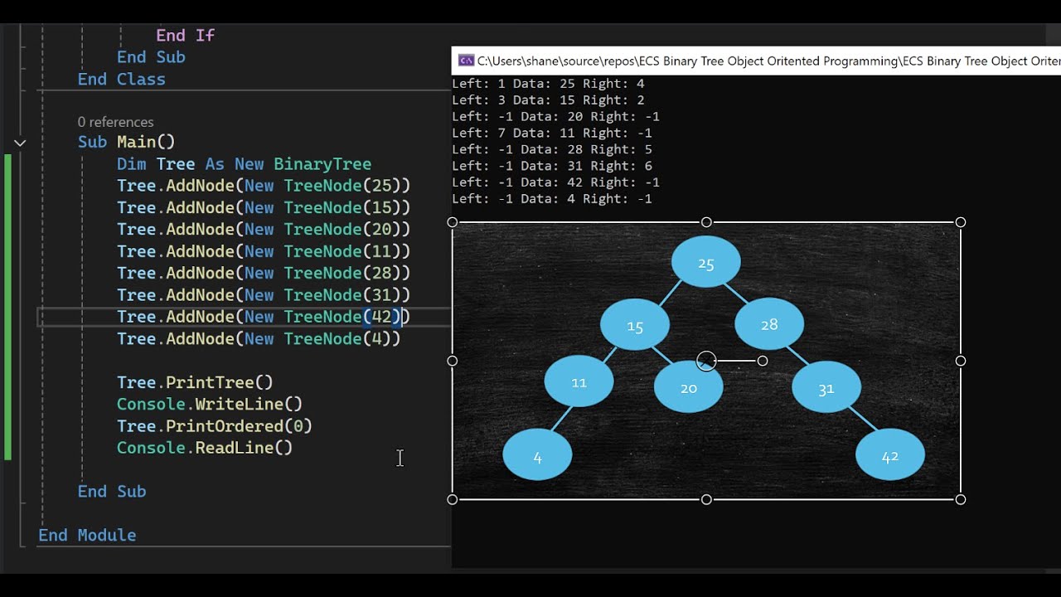Click the leaf node 4 in diagram
1061x597 pixels.
pos(537,454)
